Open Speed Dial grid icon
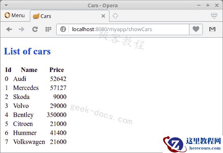Screen dimensions: 223x153 pos(48,29)
